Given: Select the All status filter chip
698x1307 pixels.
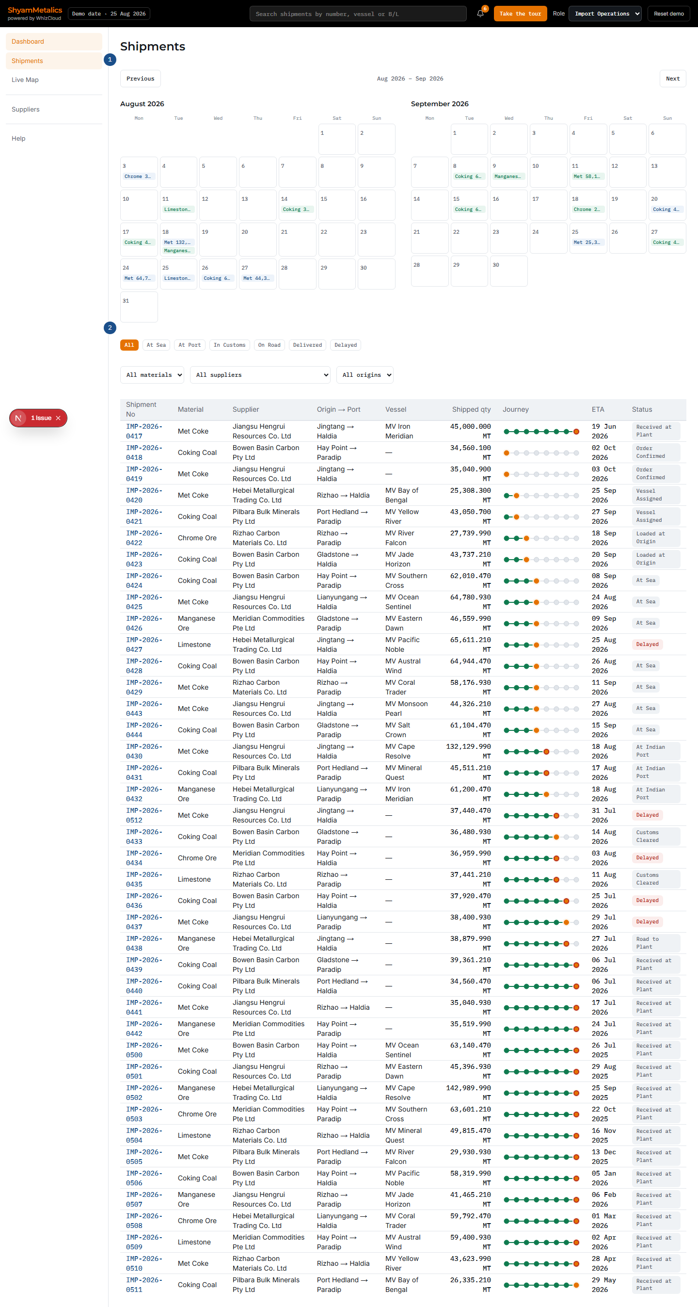Looking at the screenshot, I should [x=129, y=345].
